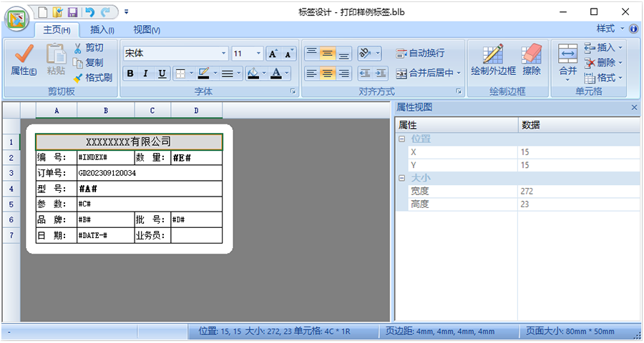Toggle bold formatting

tap(130, 74)
